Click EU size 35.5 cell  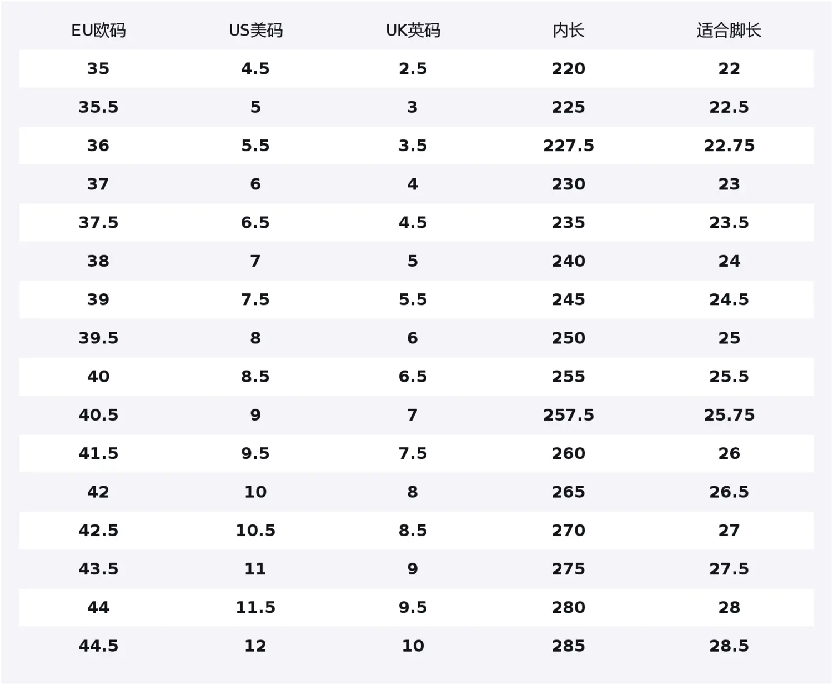point(98,107)
